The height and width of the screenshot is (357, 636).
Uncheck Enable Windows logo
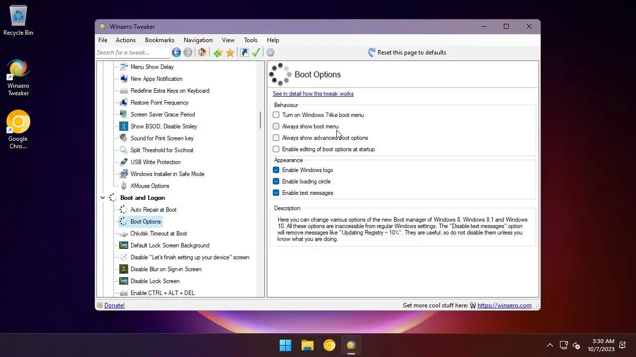[276, 170]
